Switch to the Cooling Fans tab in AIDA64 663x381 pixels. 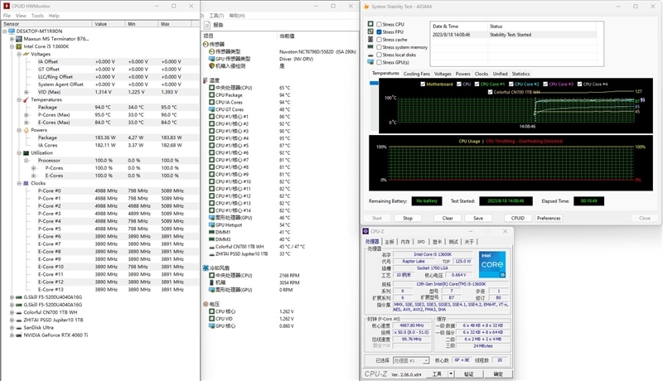click(417, 74)
